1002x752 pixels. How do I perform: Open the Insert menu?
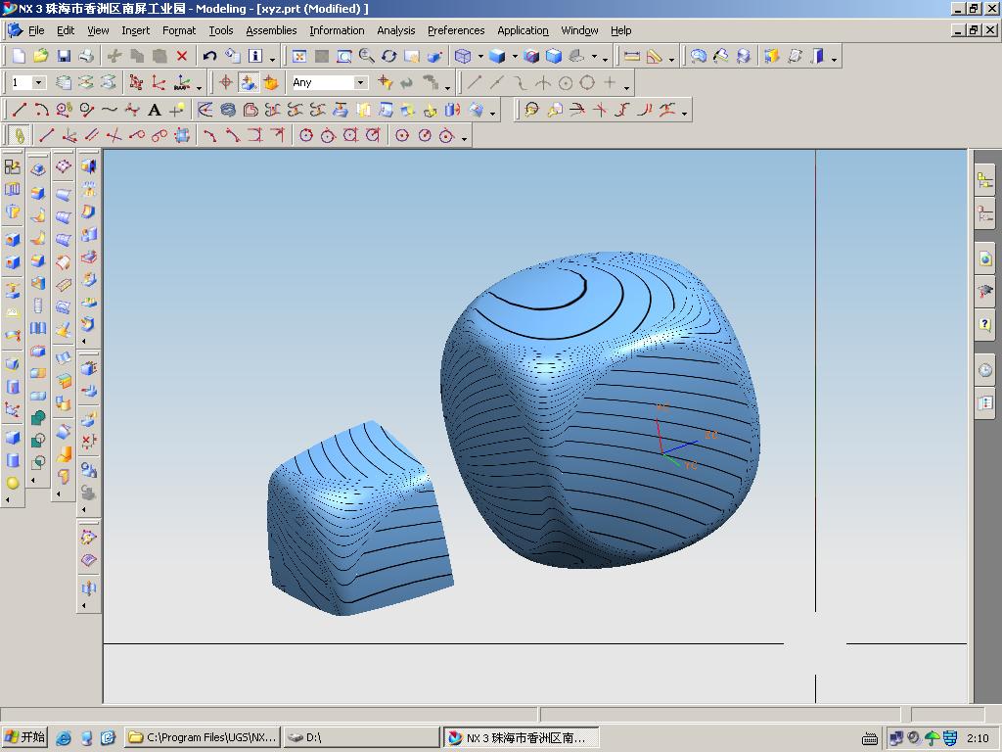tap(135, 30)
